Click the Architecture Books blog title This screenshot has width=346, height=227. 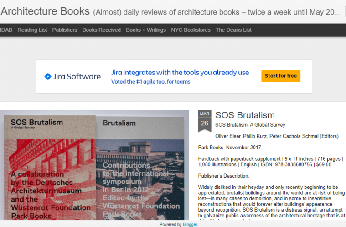(45, 11)
